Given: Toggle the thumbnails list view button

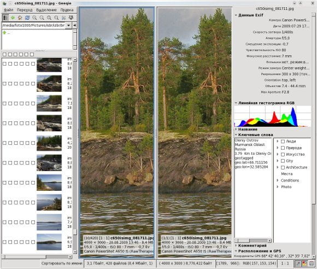Looking at the screenshot, I should pyautogui.click(x=5, y=17).
